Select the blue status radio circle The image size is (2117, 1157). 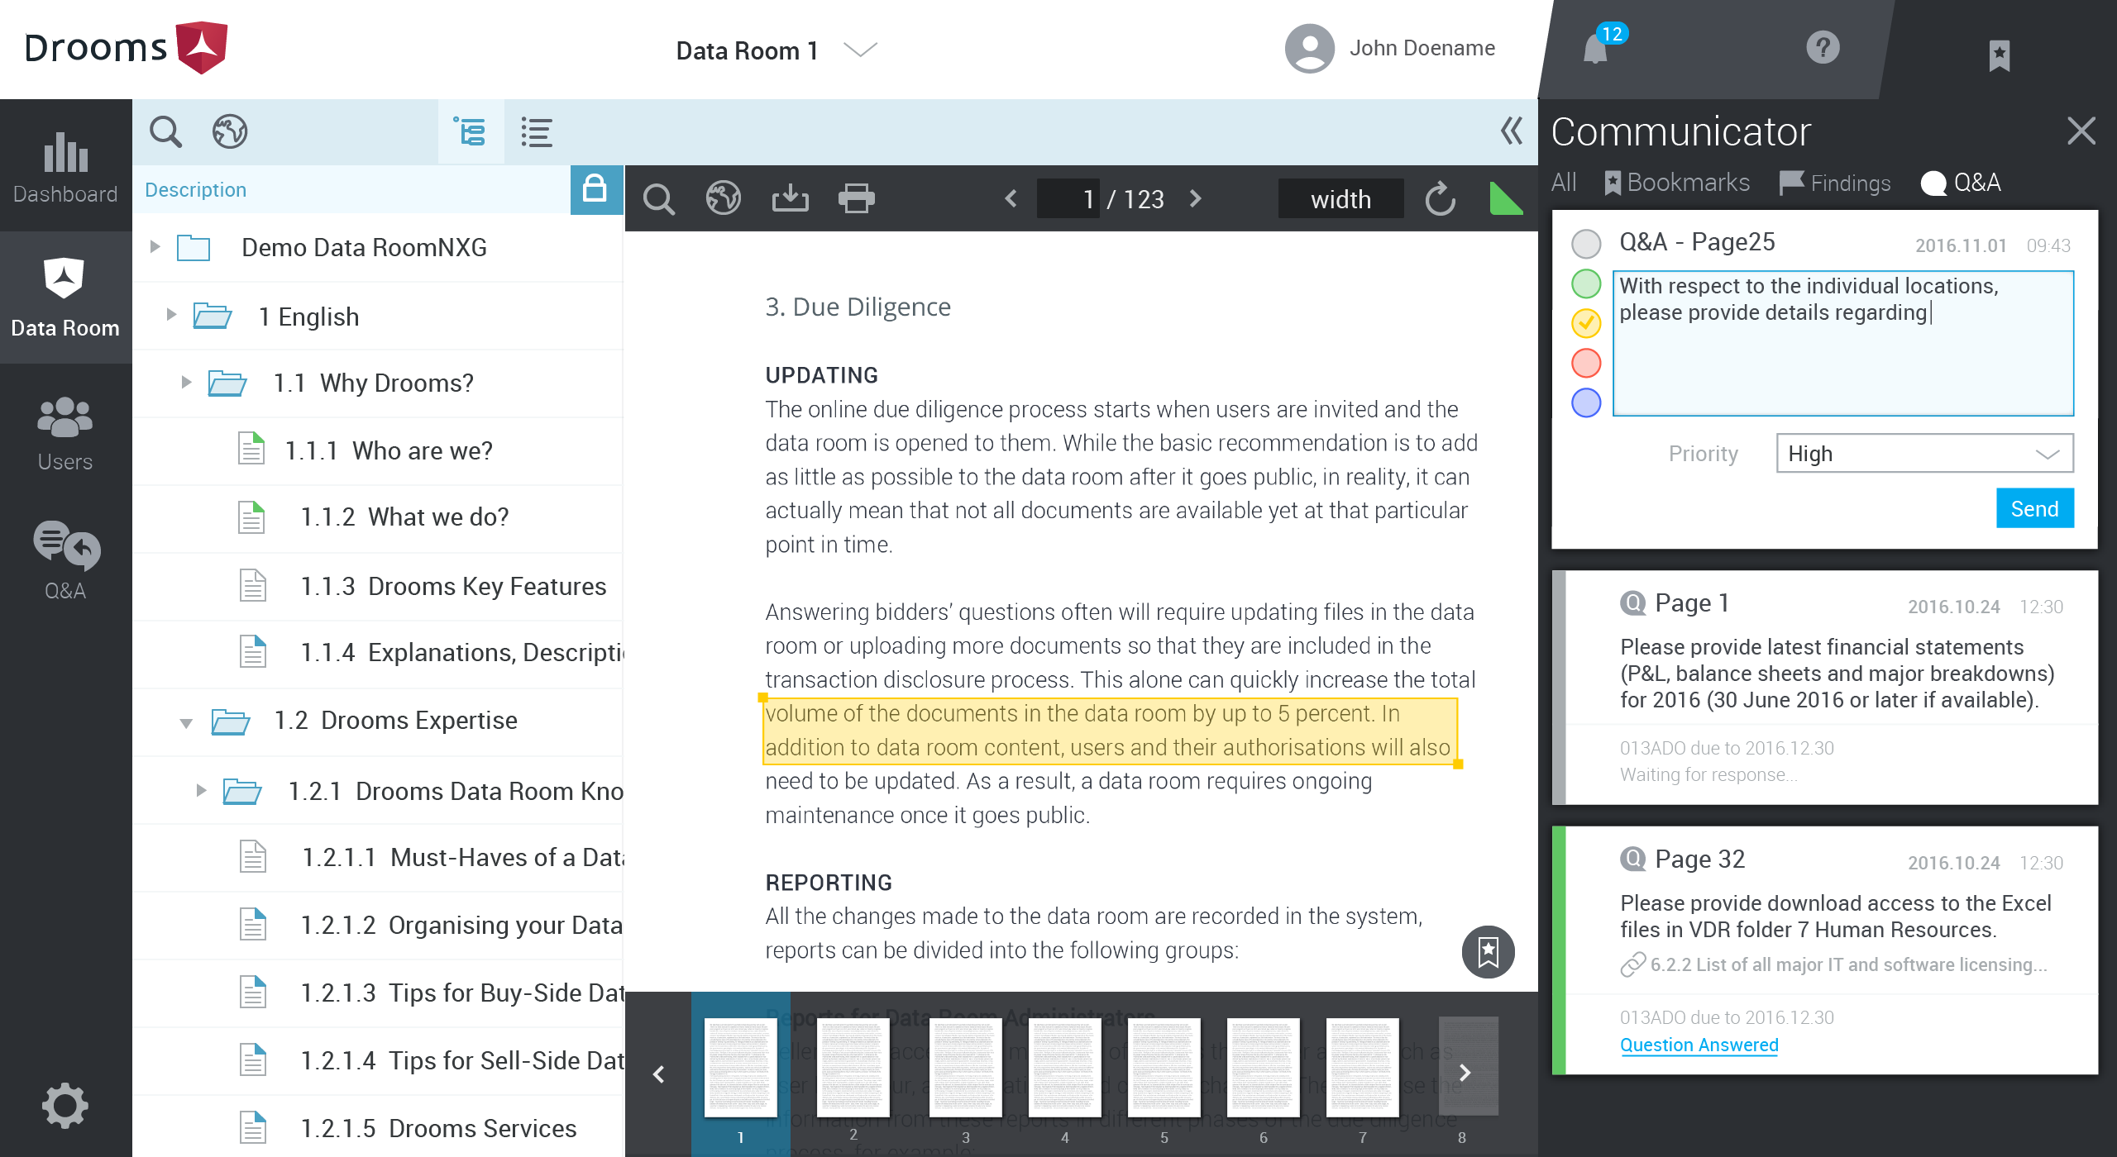click(1585, 403)
